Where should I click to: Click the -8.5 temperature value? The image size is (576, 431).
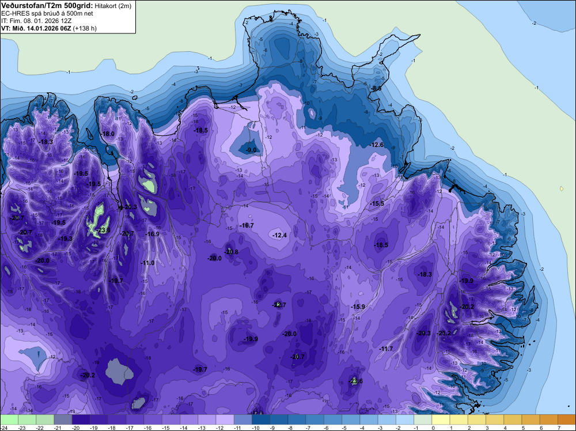tap(377, 88)
